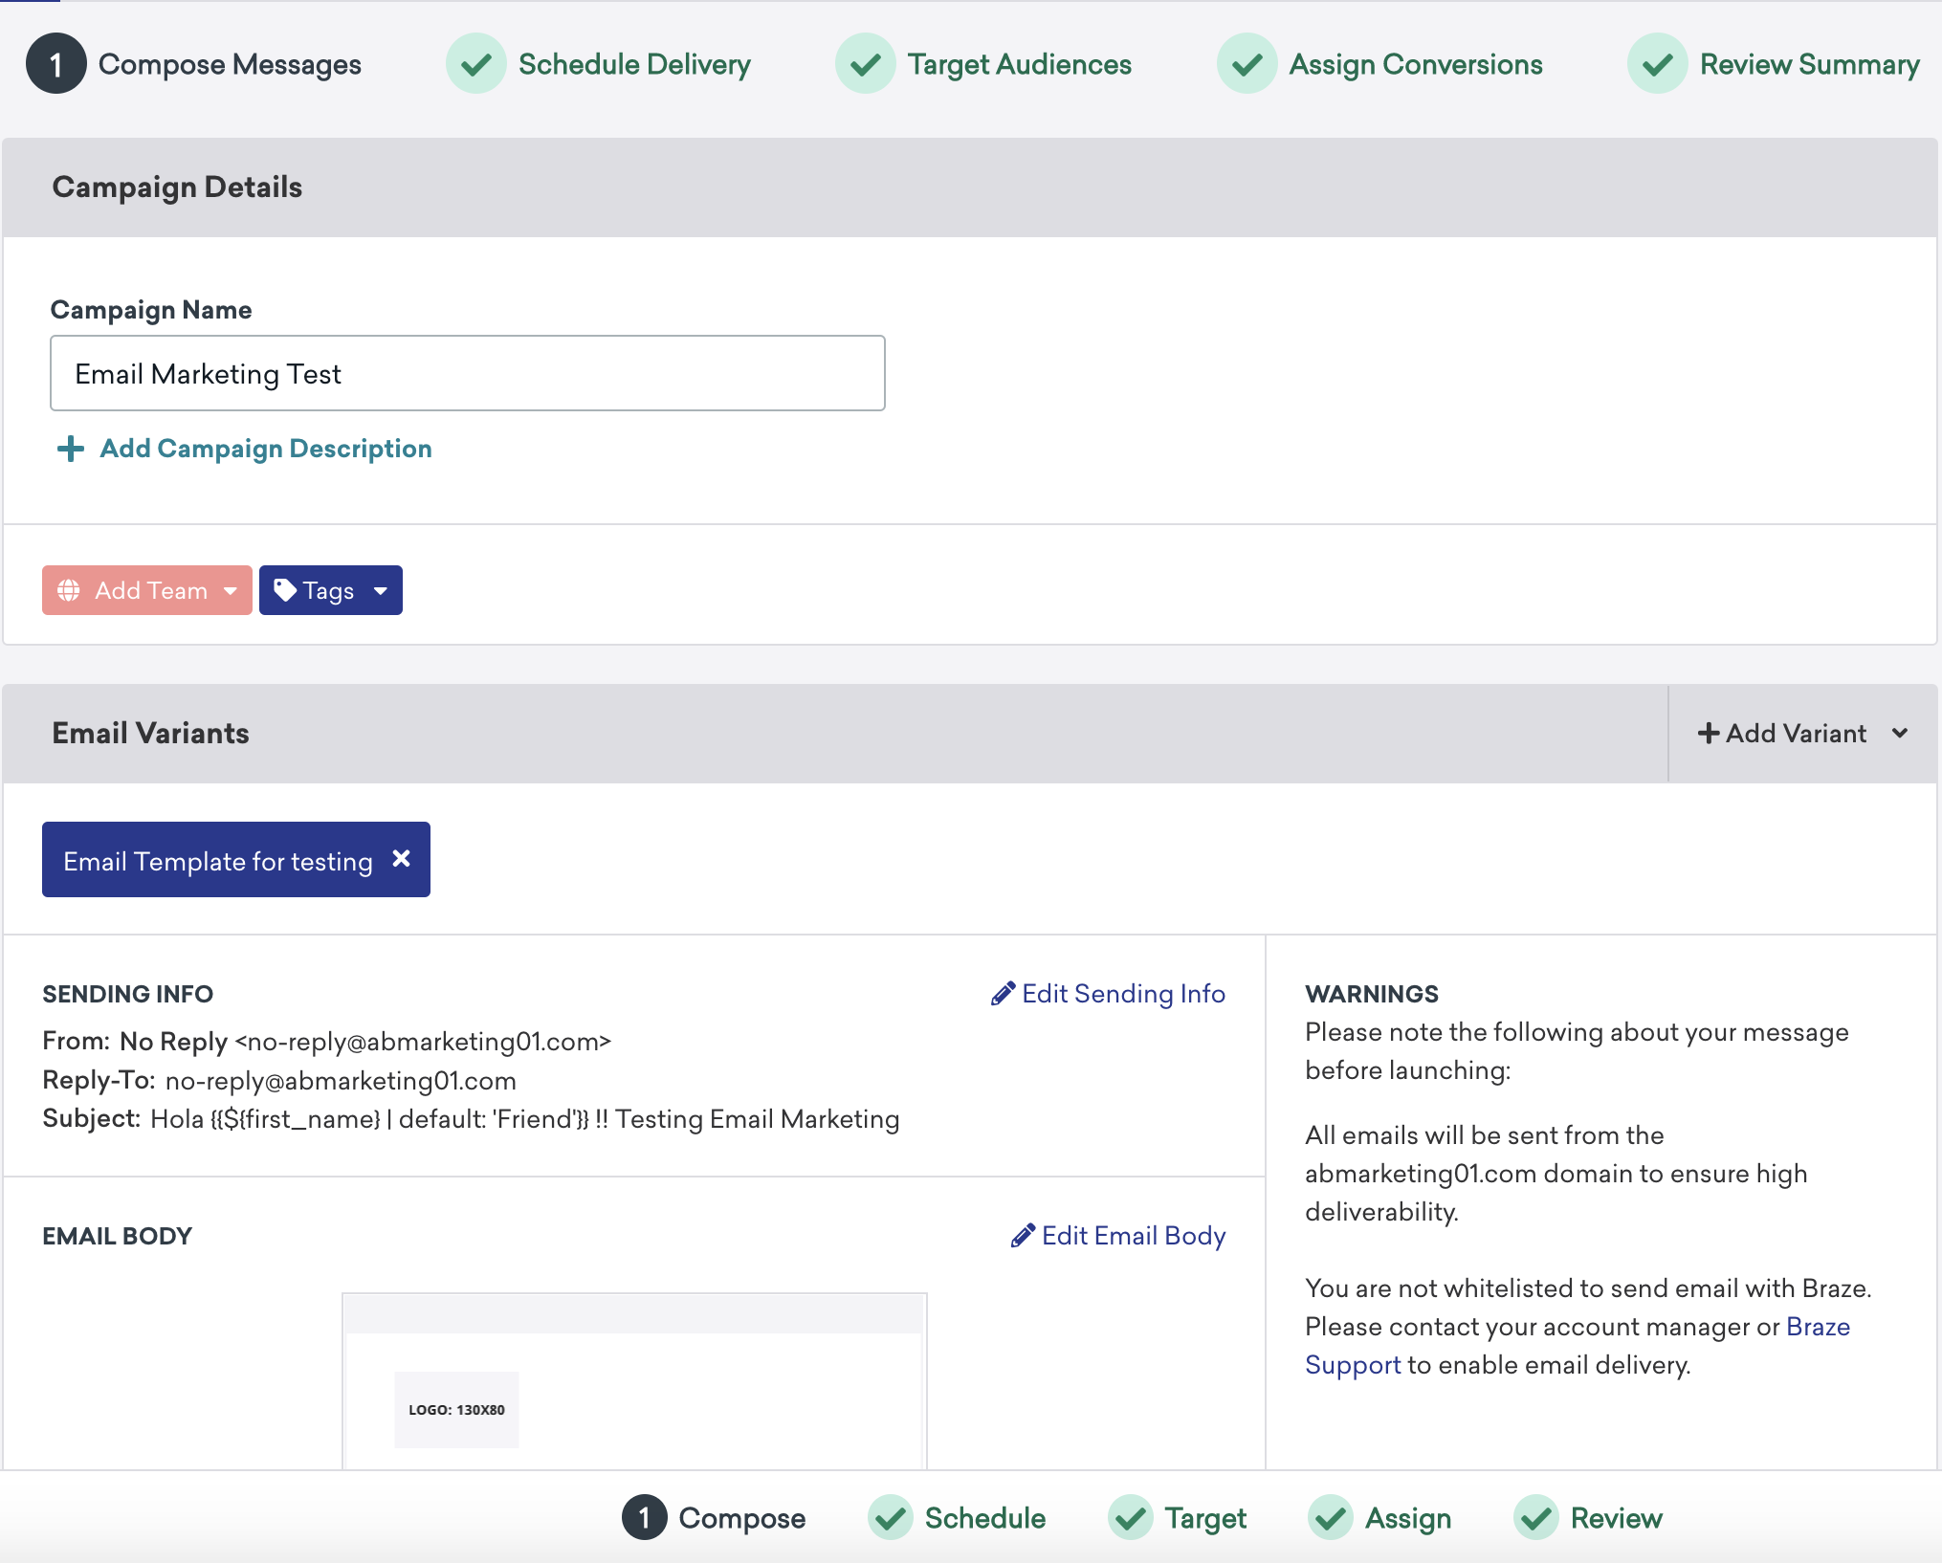
Task: Click plus icon for campaign description
Action: pos(70,449)
